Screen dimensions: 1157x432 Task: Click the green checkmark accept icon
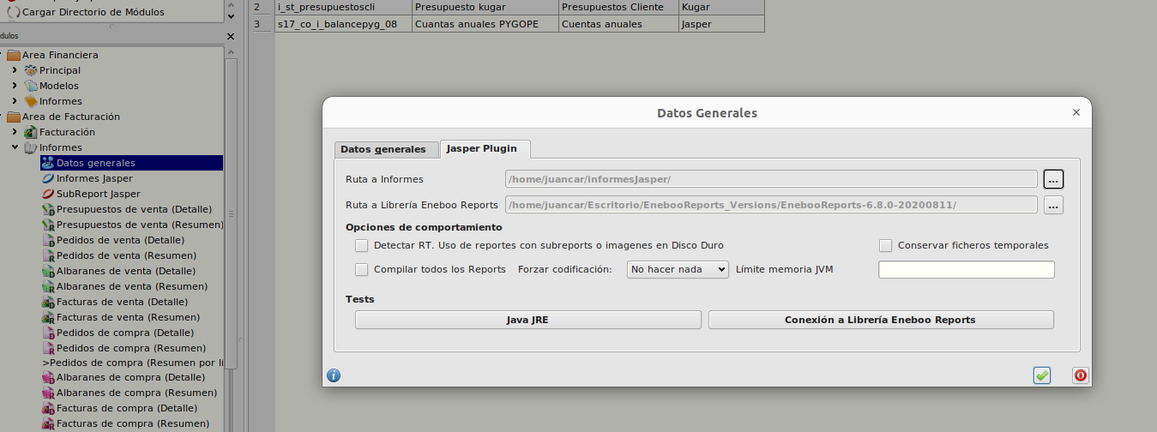[x=1042, y=375]
